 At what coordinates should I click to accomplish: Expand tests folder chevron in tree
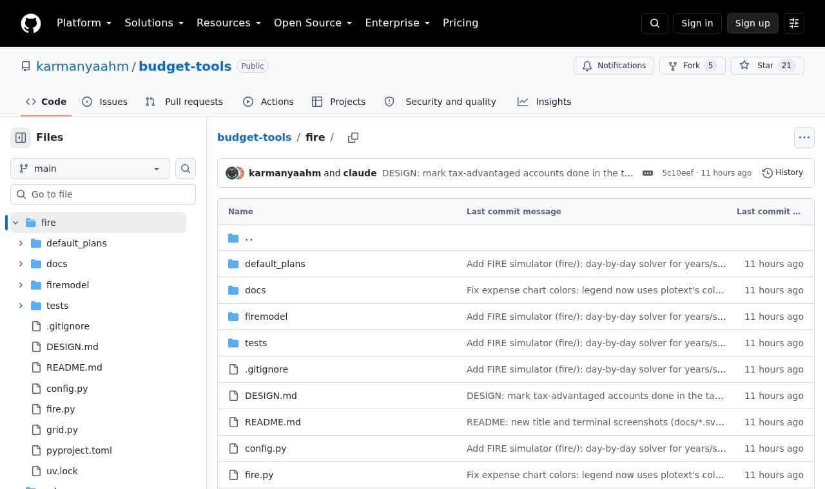pyautogui.click(x=21, y=306)
